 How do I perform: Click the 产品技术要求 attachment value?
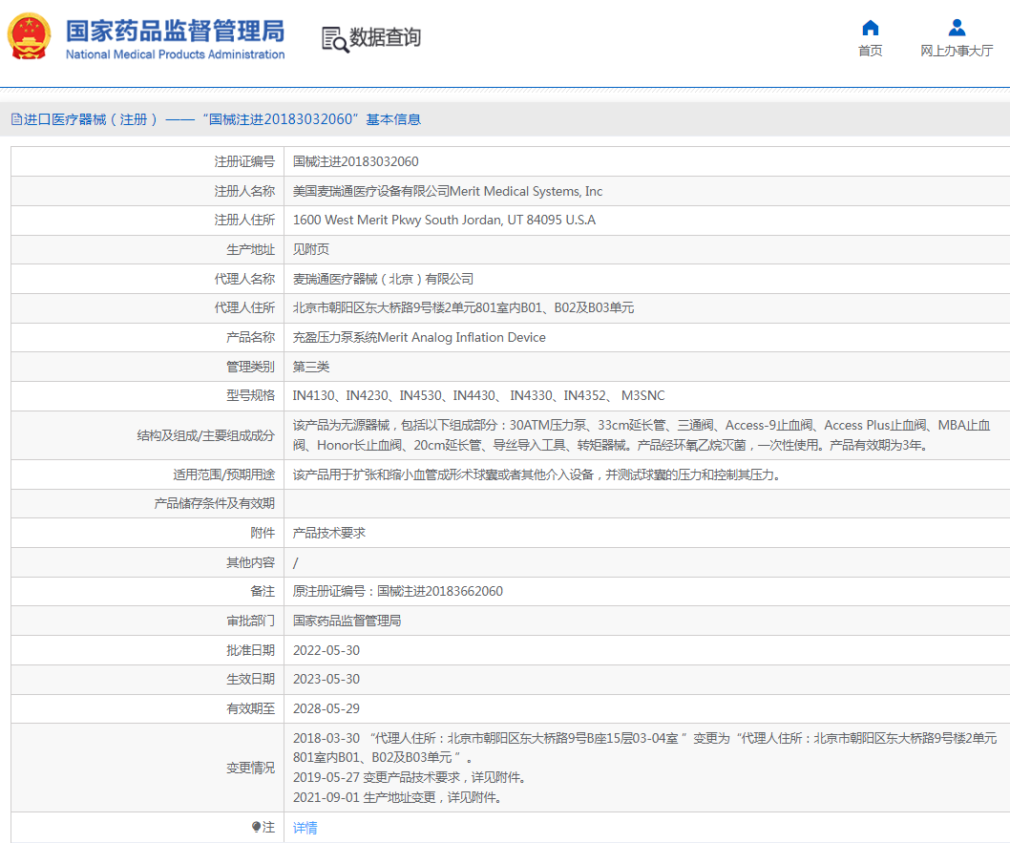point(328,533)
